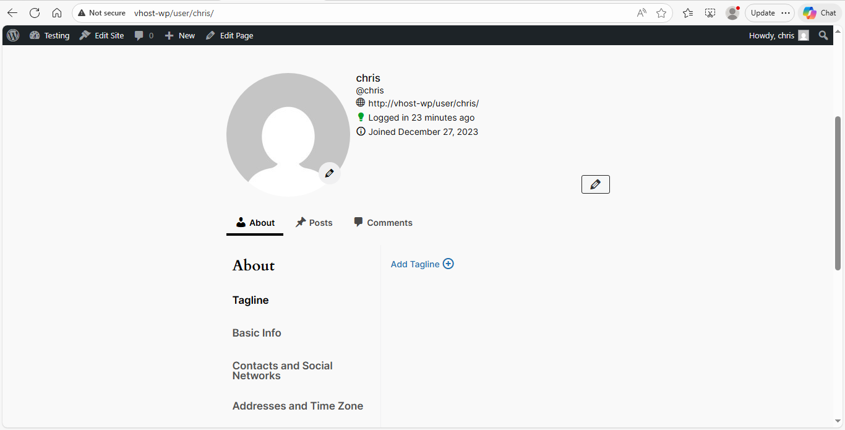
Task: Open the search icon in admin bar
Action: [x=823, y=35]
